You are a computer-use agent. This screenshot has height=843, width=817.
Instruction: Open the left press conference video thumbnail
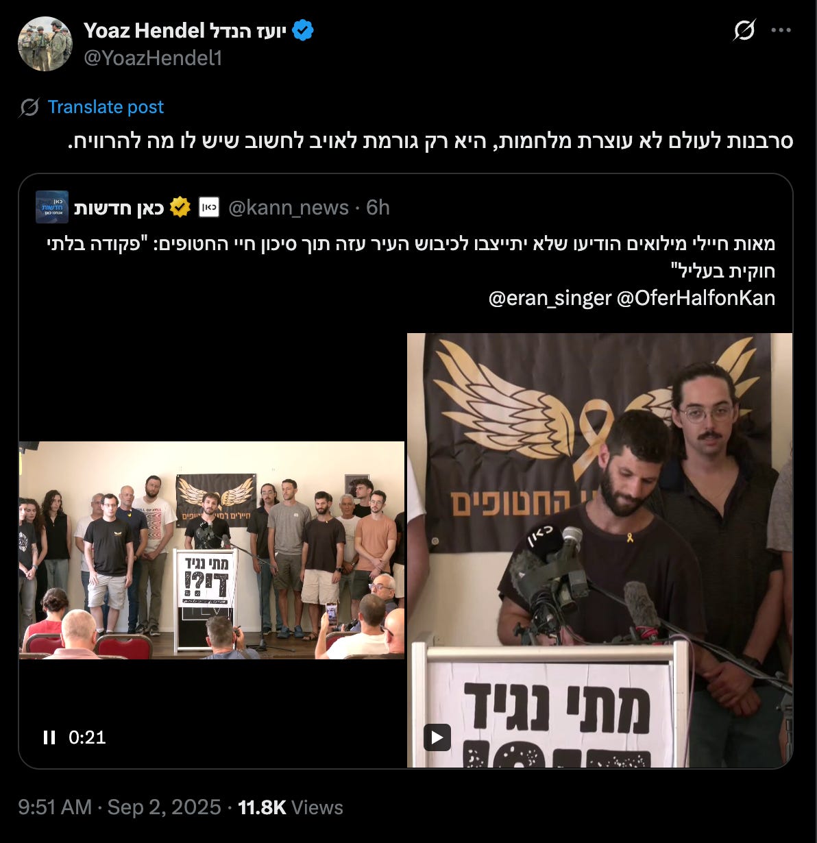click(x=212, y=550)
